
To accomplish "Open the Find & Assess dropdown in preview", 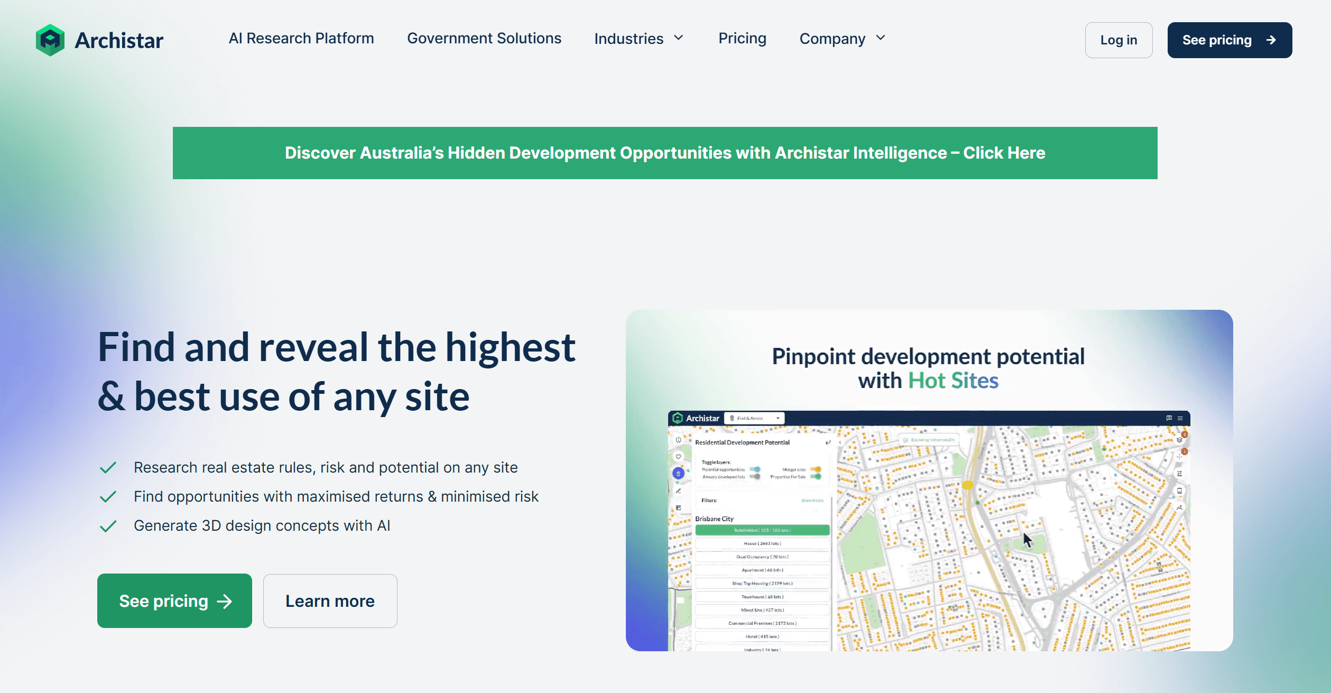I will (x=754, y=418).
